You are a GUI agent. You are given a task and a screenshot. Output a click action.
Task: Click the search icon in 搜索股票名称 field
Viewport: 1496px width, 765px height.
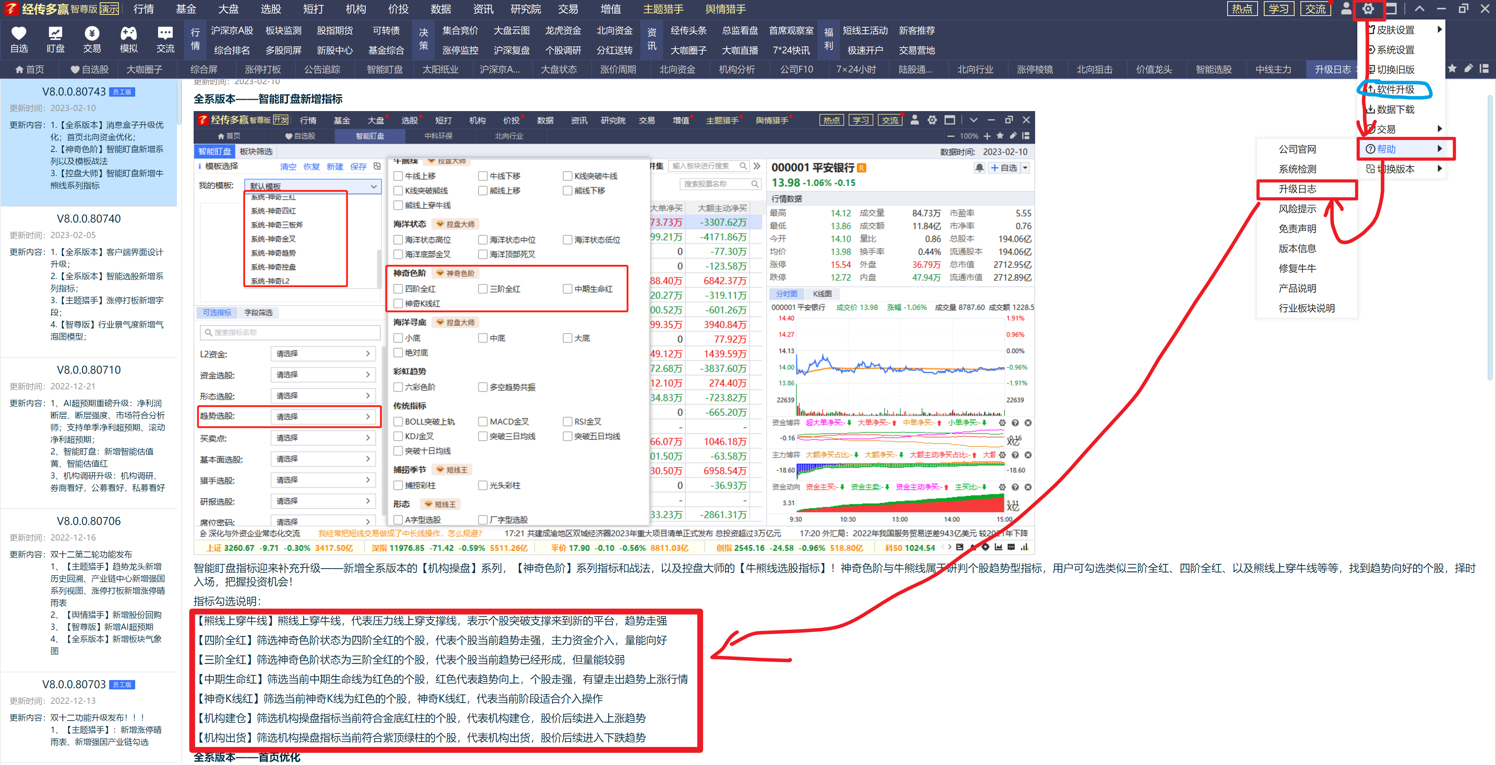tap(754, 184)
